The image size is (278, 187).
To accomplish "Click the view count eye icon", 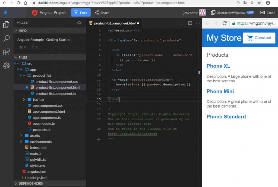I will (21, 47).
